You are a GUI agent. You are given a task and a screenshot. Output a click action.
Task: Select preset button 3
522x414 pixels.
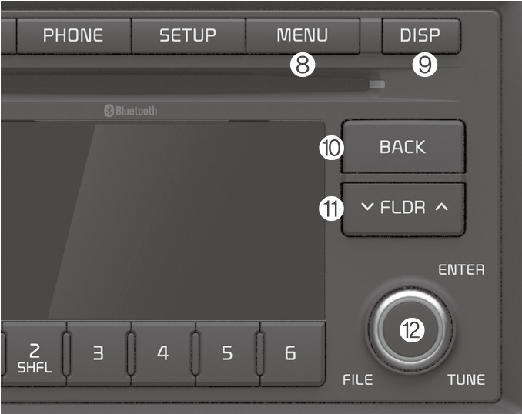[98, 353]
